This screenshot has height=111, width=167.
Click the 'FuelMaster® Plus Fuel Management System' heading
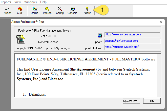[x=45, y=31]
